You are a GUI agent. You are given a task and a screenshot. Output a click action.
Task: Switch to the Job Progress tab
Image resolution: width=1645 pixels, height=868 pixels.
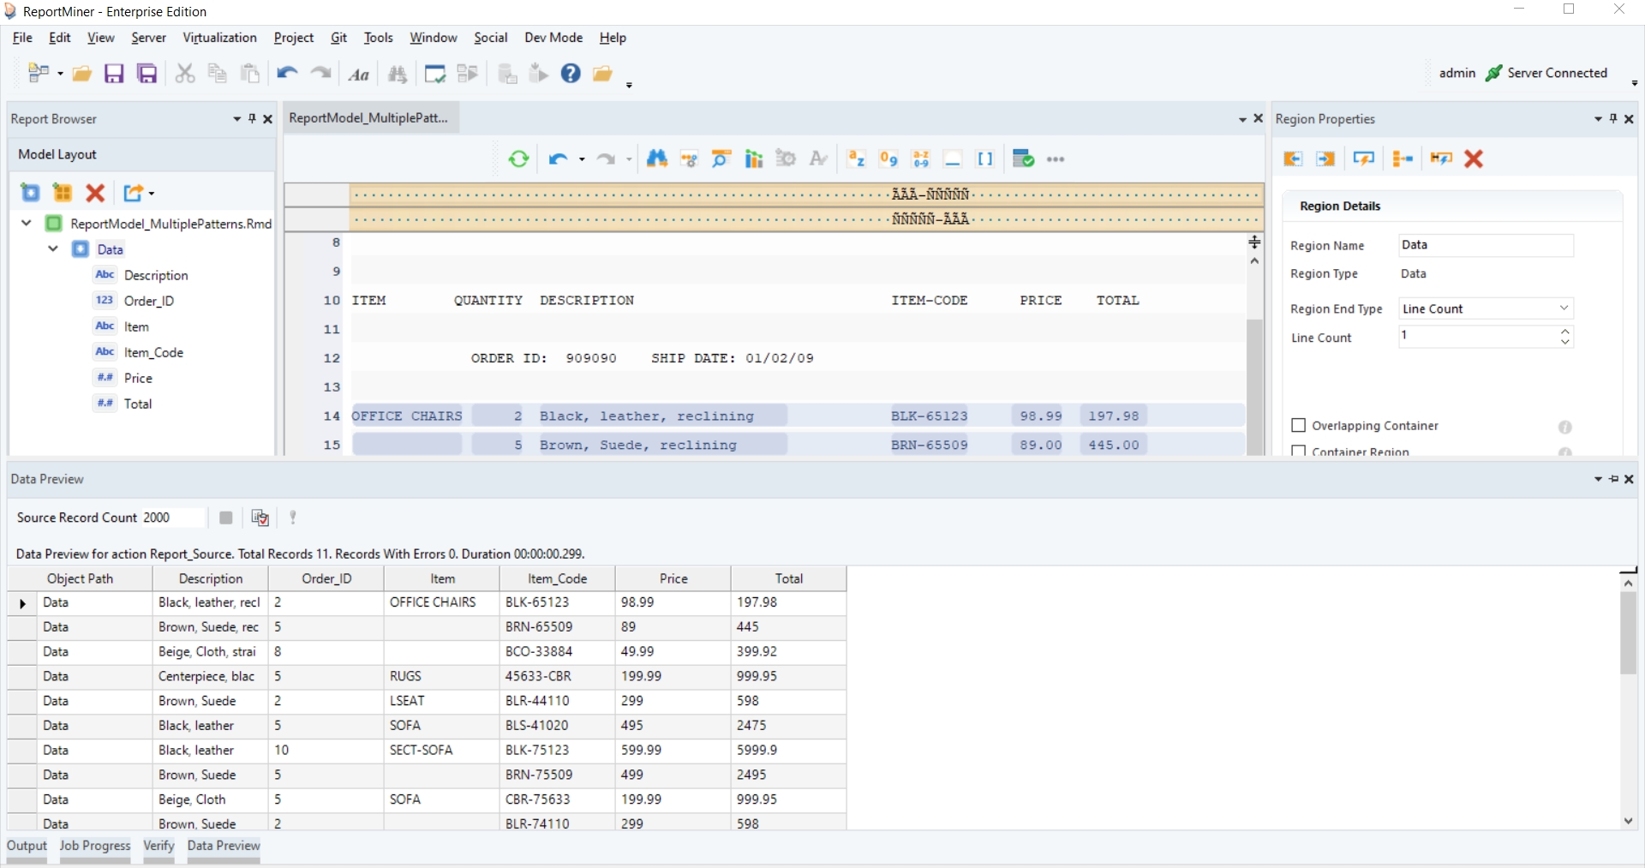[95, 846]
